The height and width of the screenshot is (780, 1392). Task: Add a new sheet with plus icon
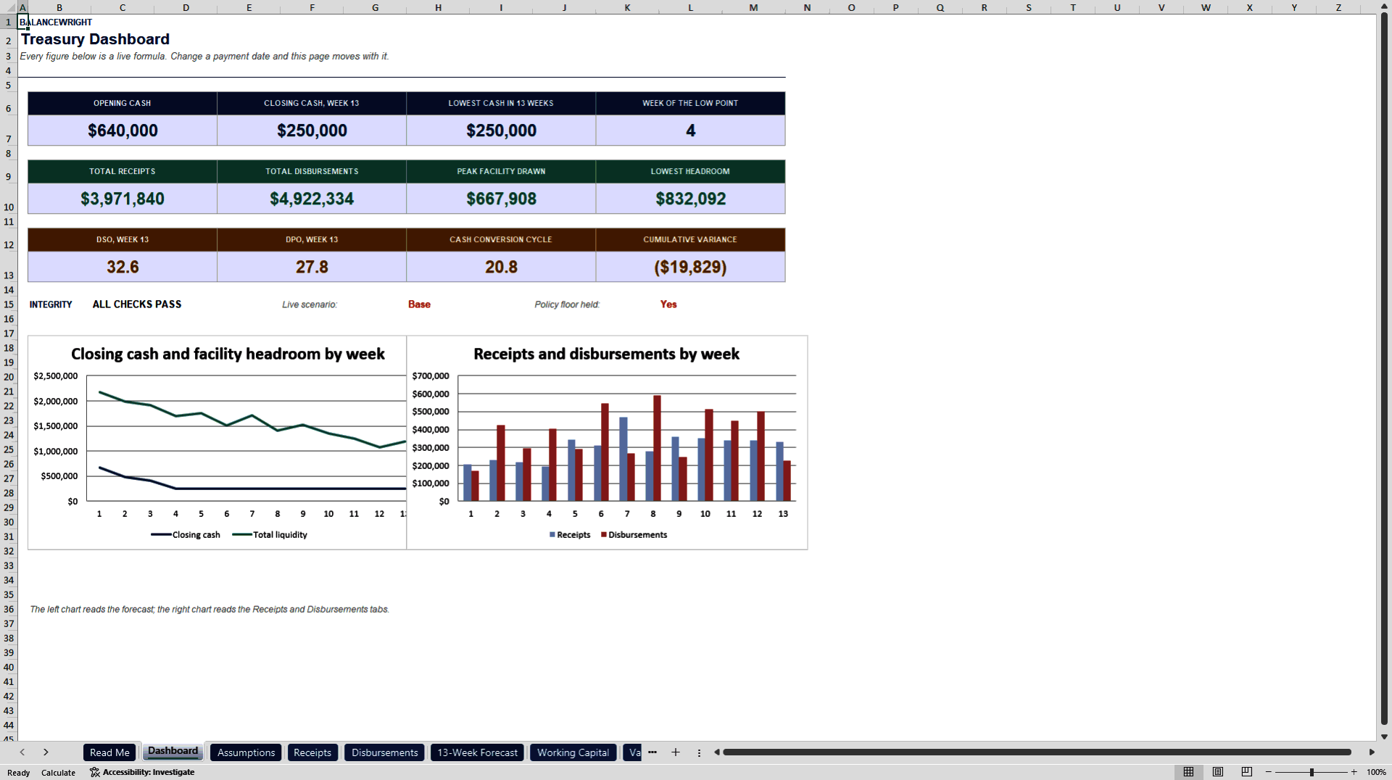(676, 752)
